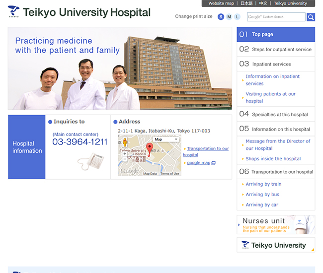
Task: Zoom out the map with minus button
Action: click(125, 159)
